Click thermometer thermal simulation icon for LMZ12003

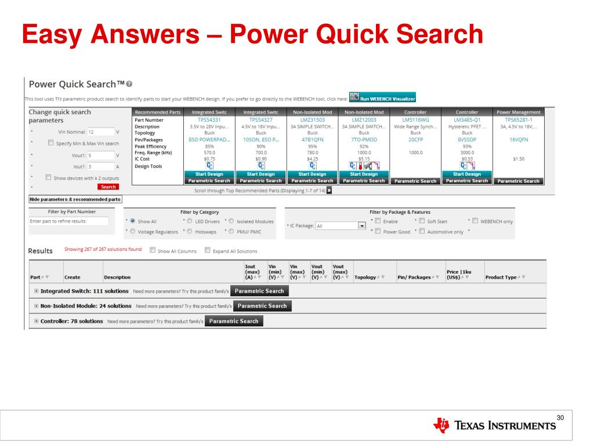coord(360,166)
